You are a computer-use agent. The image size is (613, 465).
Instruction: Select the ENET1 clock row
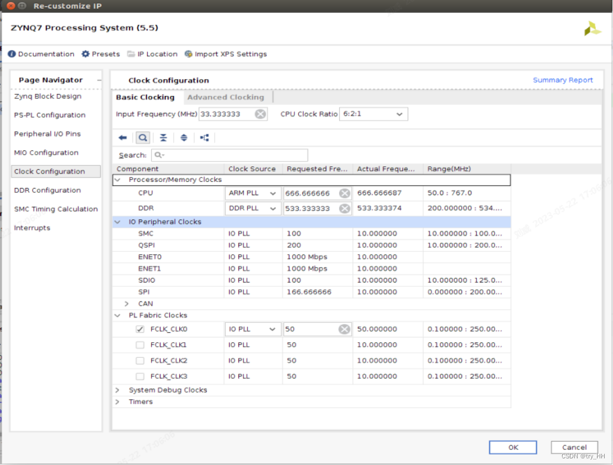point(311,269)
